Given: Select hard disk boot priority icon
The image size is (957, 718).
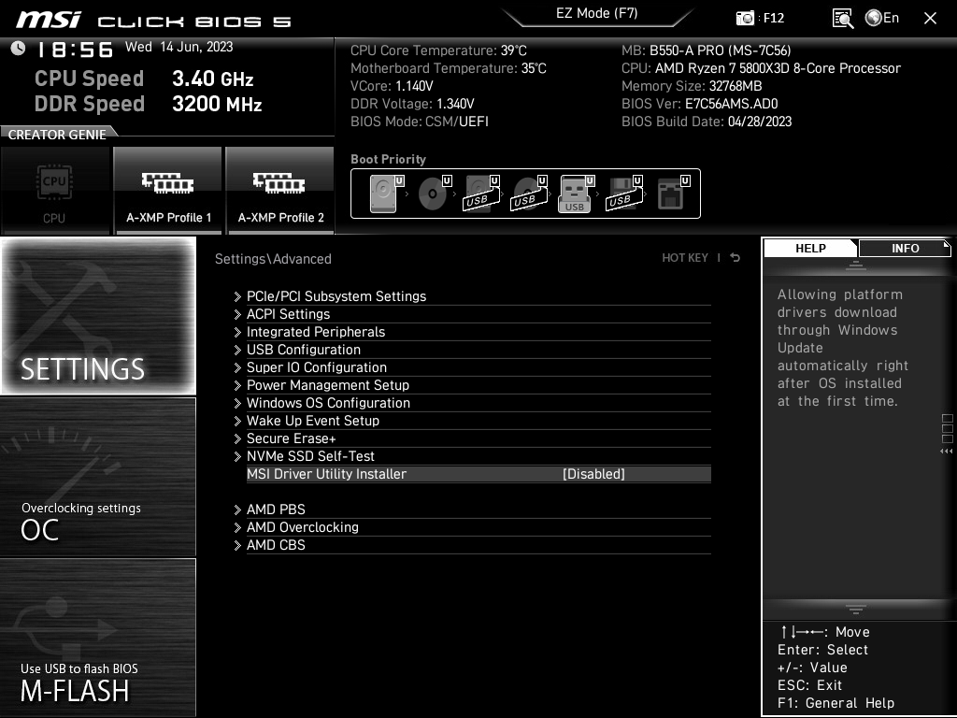Looking at the screenshot, I should tap(387, 194).
